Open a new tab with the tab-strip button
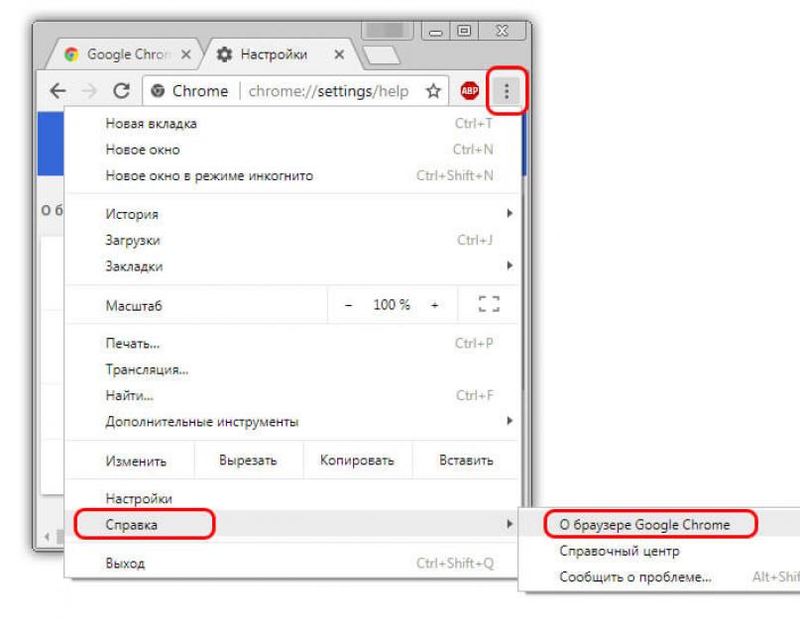The image size is (800, 619). tap(381, 55)
